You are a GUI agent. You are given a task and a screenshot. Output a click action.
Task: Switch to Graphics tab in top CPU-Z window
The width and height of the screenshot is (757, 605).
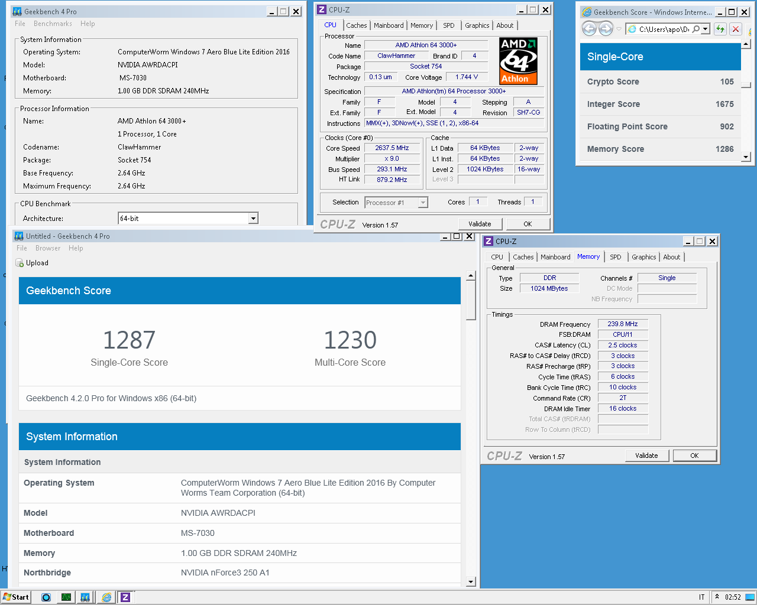477,25
